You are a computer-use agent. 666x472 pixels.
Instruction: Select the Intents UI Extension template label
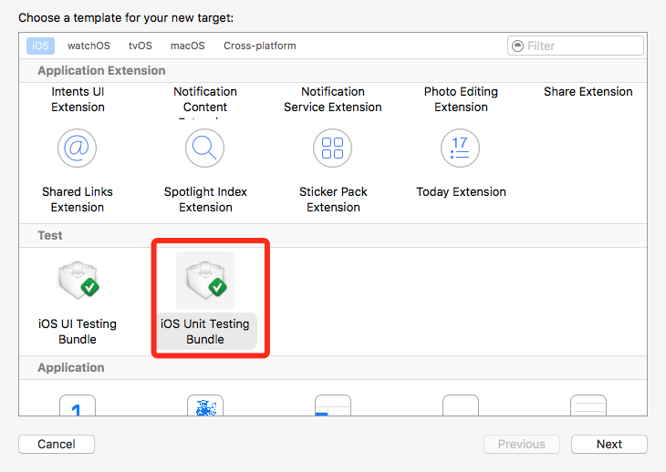78,99
